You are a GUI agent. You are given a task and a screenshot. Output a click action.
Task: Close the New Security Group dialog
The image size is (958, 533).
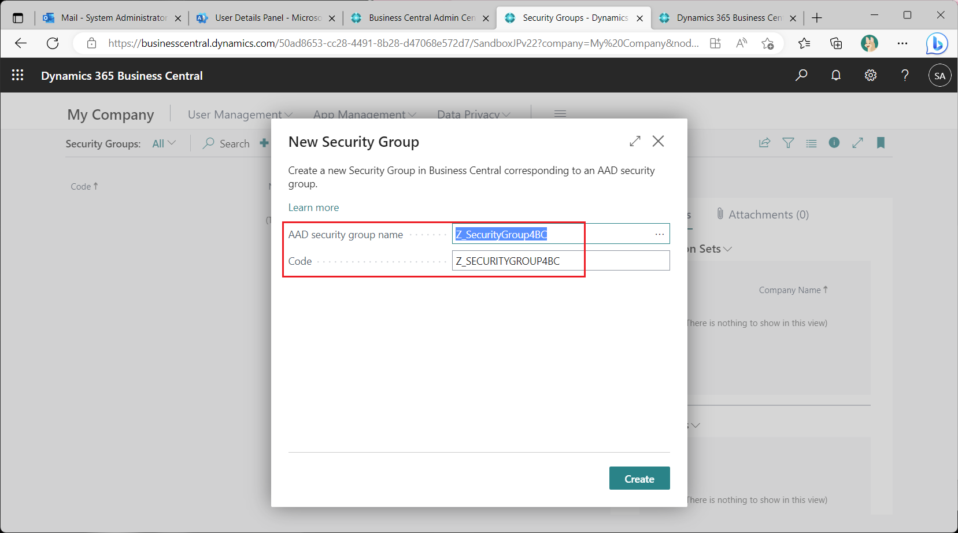[658, 141]
